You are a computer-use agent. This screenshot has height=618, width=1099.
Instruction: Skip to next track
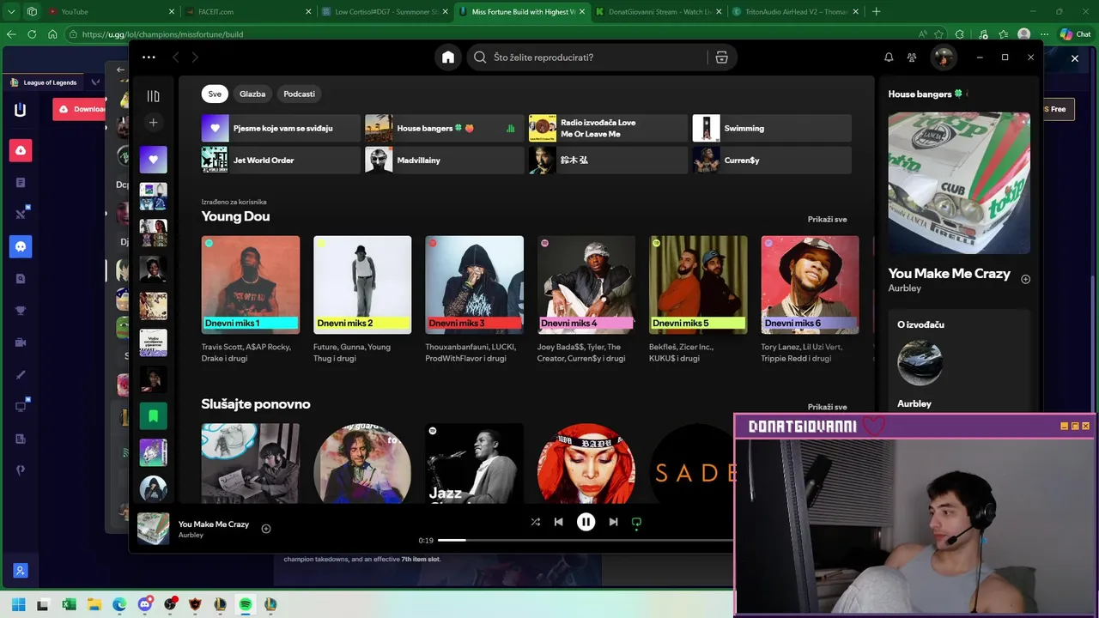tap(613, 522)
